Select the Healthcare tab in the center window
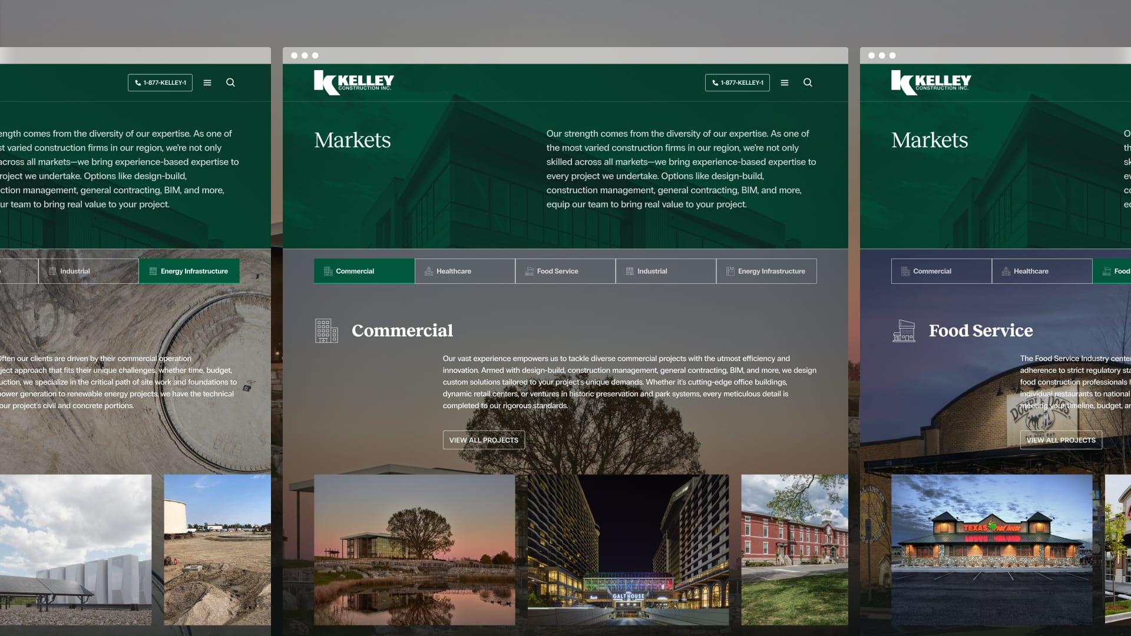Image resolution: width=1131 pixels, height=636 pixels. (x=465, y=271)
